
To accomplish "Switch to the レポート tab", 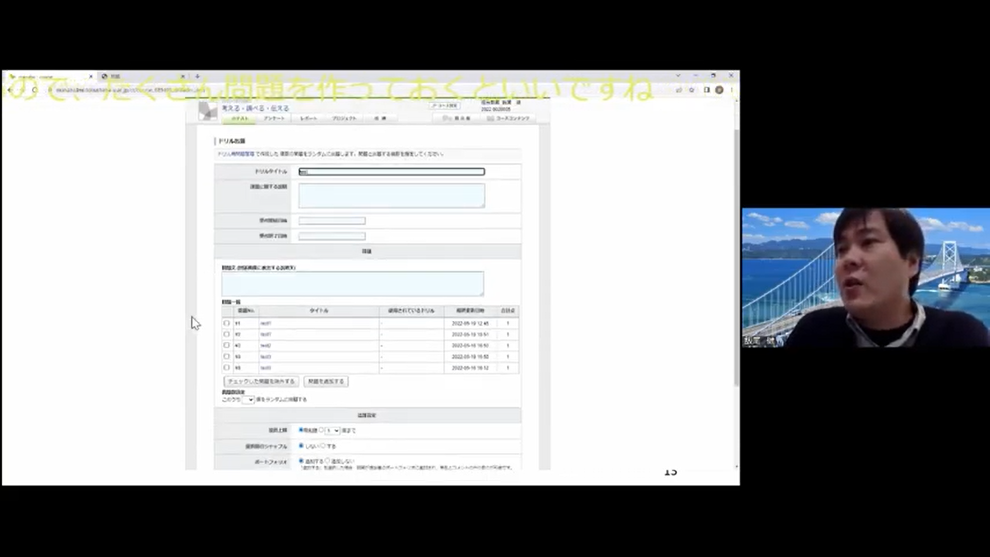I will 308,119.
